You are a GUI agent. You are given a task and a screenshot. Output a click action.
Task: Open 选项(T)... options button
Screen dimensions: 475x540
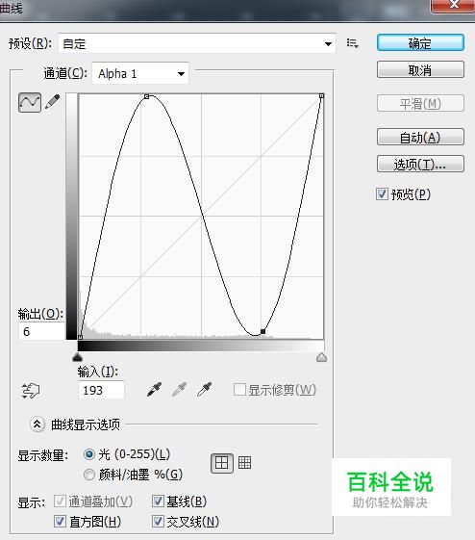point(420,164)
